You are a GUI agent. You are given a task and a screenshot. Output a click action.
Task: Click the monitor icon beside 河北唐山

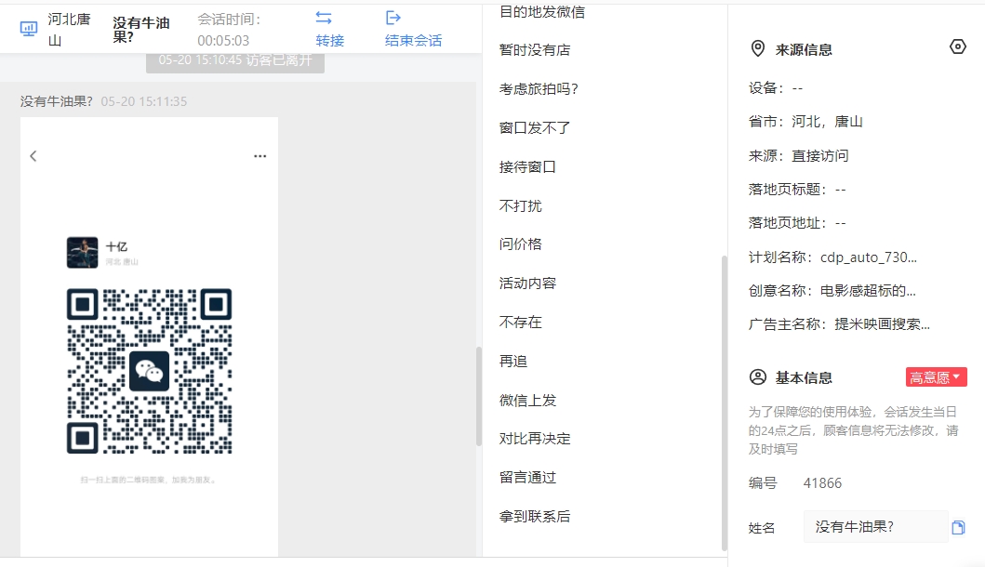point(29,29)
